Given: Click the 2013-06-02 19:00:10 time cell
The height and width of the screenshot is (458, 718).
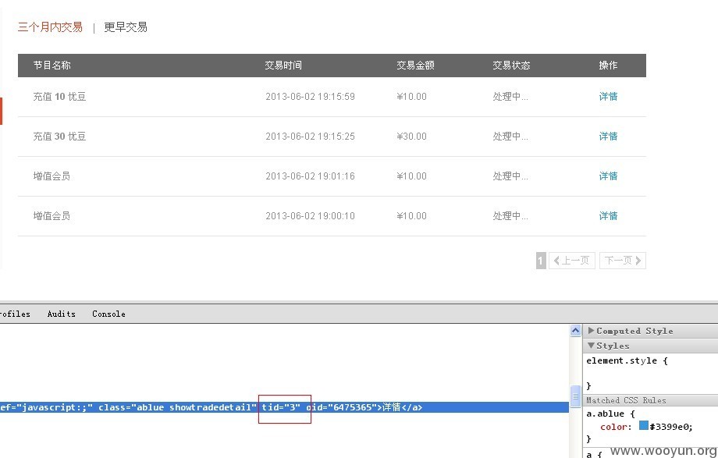Looking at the screenshot, I should coord(310,216).
